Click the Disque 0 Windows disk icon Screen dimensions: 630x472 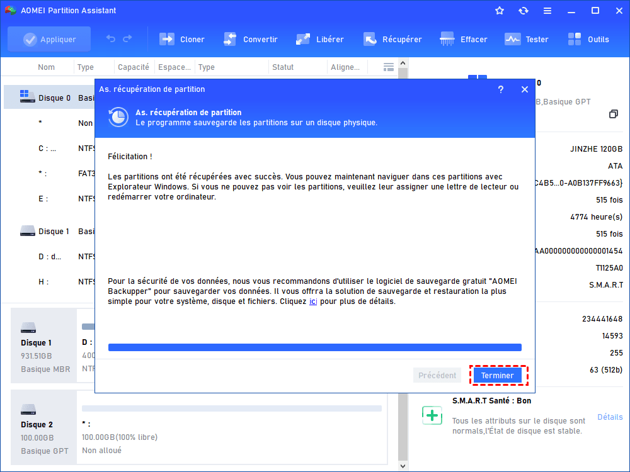(x=27, y=96)
